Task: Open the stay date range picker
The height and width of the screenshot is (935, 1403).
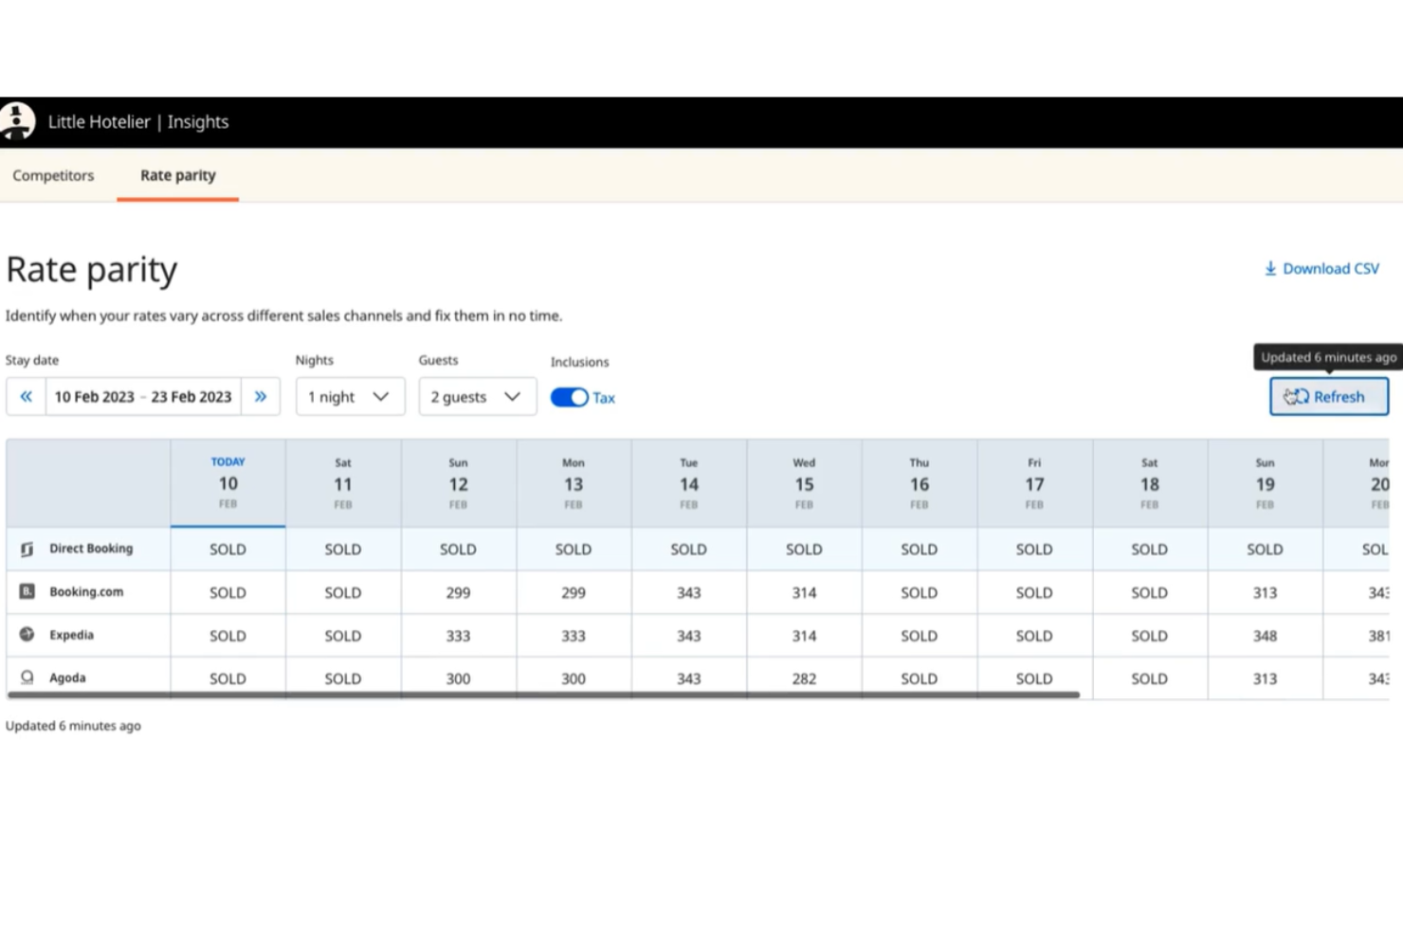Action: (142, 396)
